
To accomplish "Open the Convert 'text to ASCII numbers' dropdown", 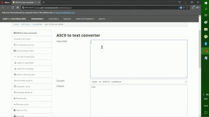I will pyautogui.click(x=139, y=82).
